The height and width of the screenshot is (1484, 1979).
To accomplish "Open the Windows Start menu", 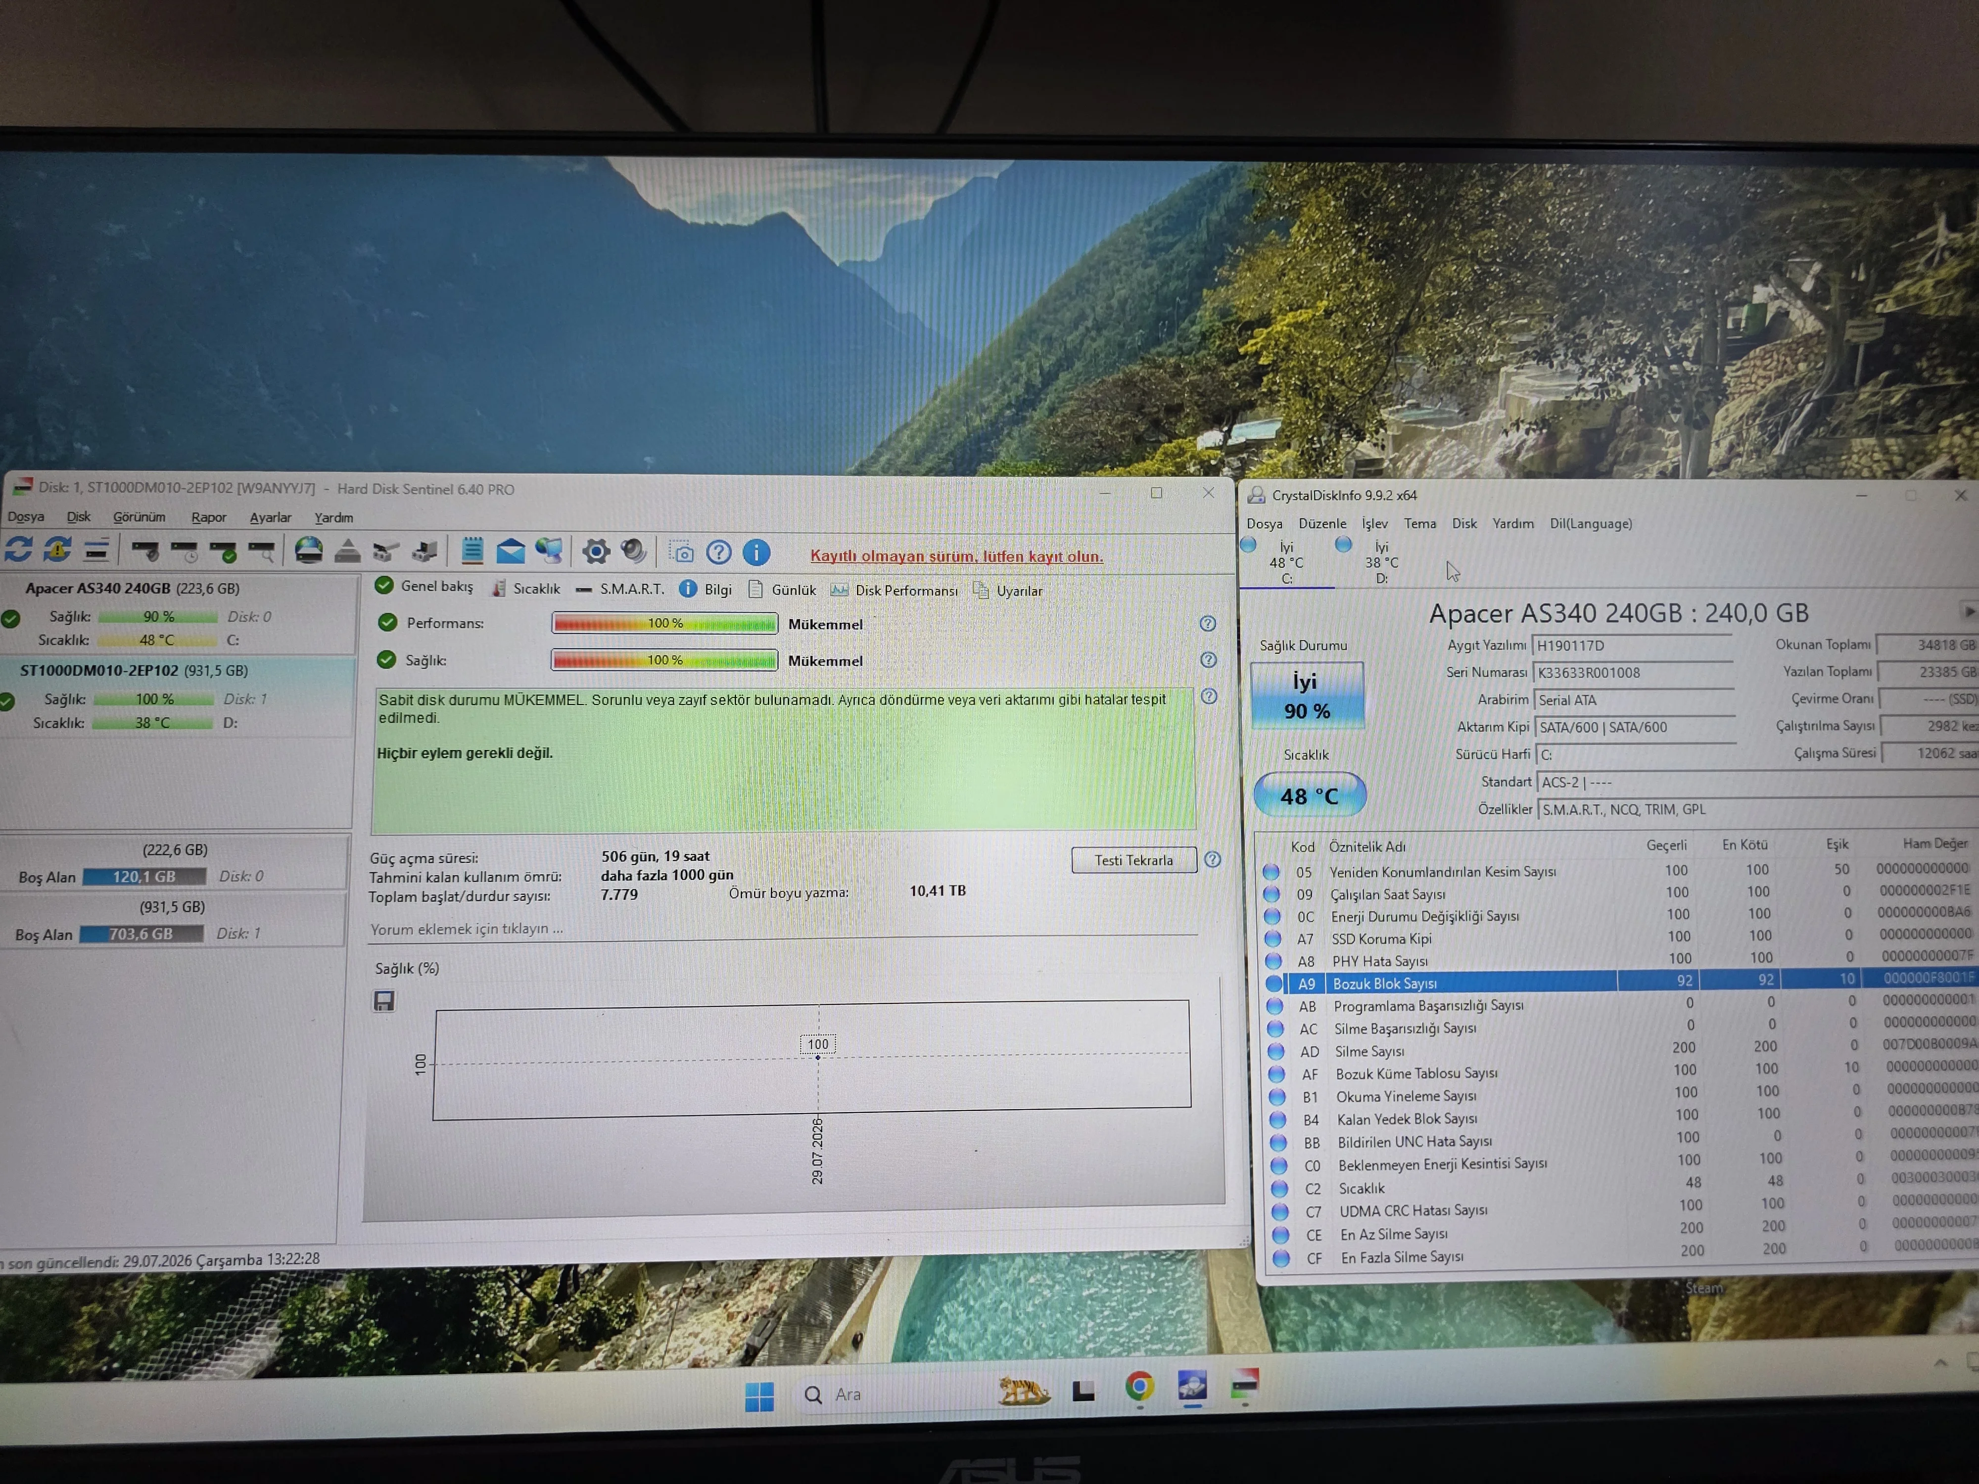I will [x=759, y=1395].
